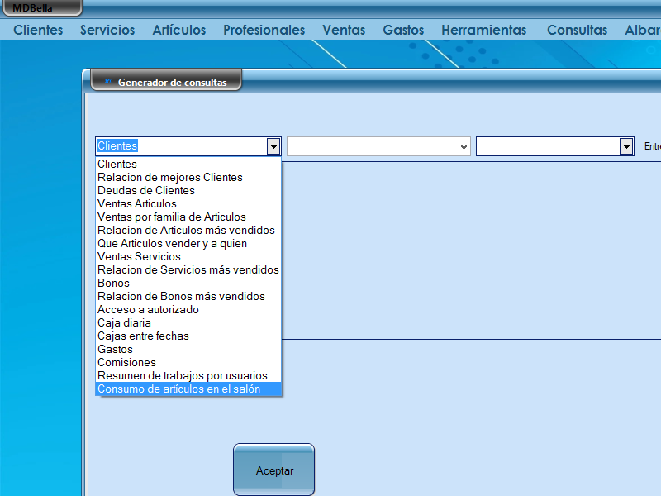Image resolution: width=661 pixels, height=496 pixels.
Task: Expand the rightmost dropdown near Entre
Action: tap(625, 145)
